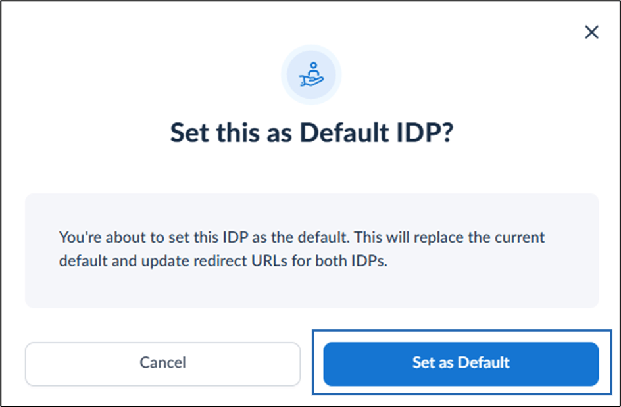This screenshot has width=621, height=407.
Task: Apply this IDP as default
Action: [461, 364]
